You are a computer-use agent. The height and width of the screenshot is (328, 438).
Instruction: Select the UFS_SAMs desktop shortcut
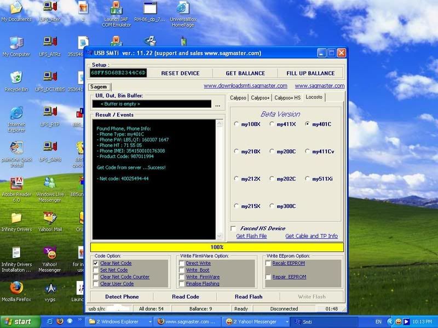(50, 151)
